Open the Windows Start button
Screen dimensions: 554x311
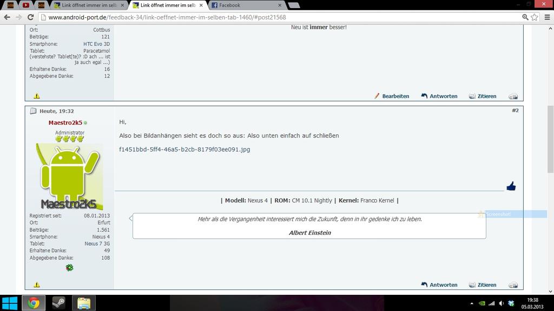10,303
